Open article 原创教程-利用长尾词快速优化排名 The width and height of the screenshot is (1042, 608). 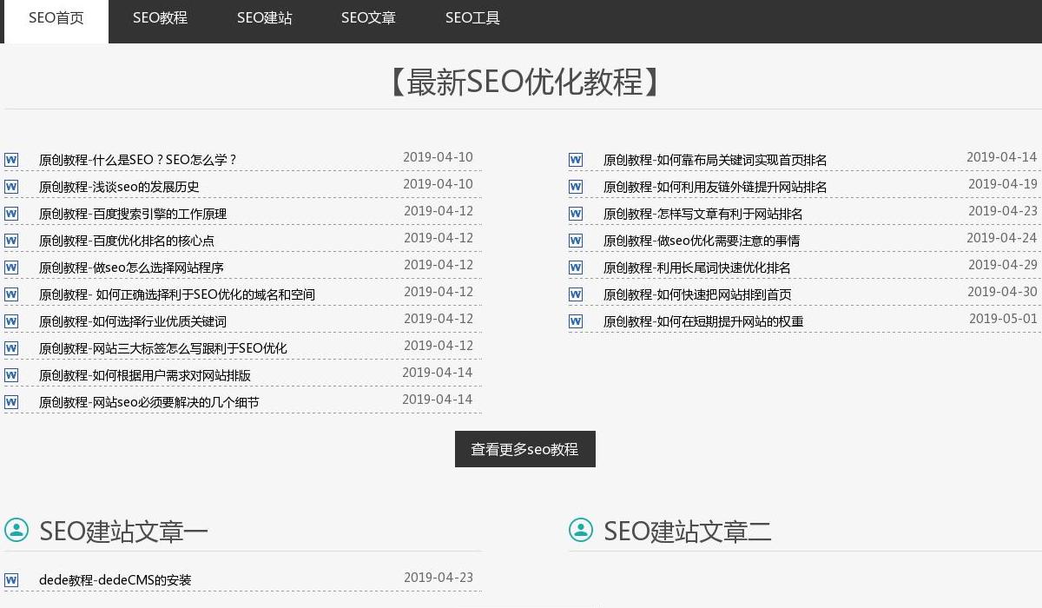coord(697,268)
